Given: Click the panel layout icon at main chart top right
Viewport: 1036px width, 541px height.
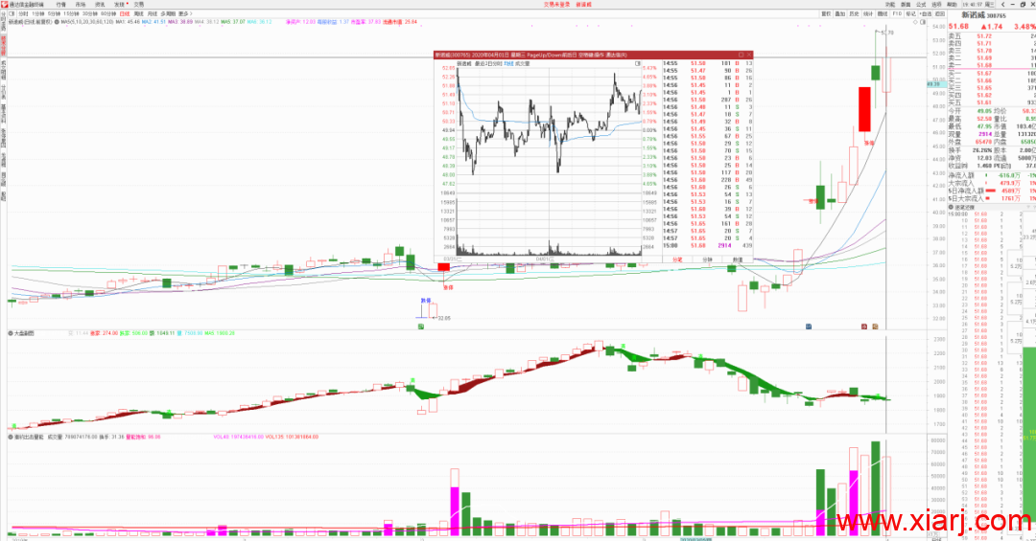Looking at the screenshot, I should click(923, 22).
